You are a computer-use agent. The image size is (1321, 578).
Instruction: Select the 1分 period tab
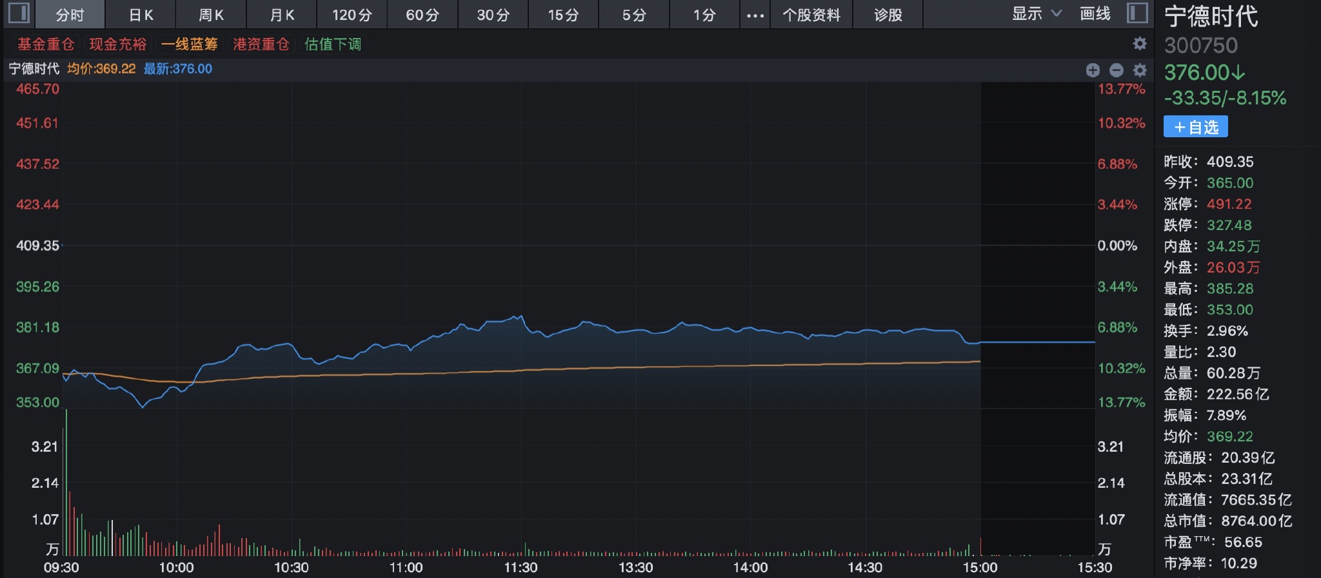704,15
